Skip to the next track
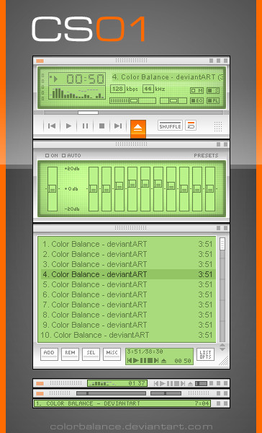 (x=118, y=126)
